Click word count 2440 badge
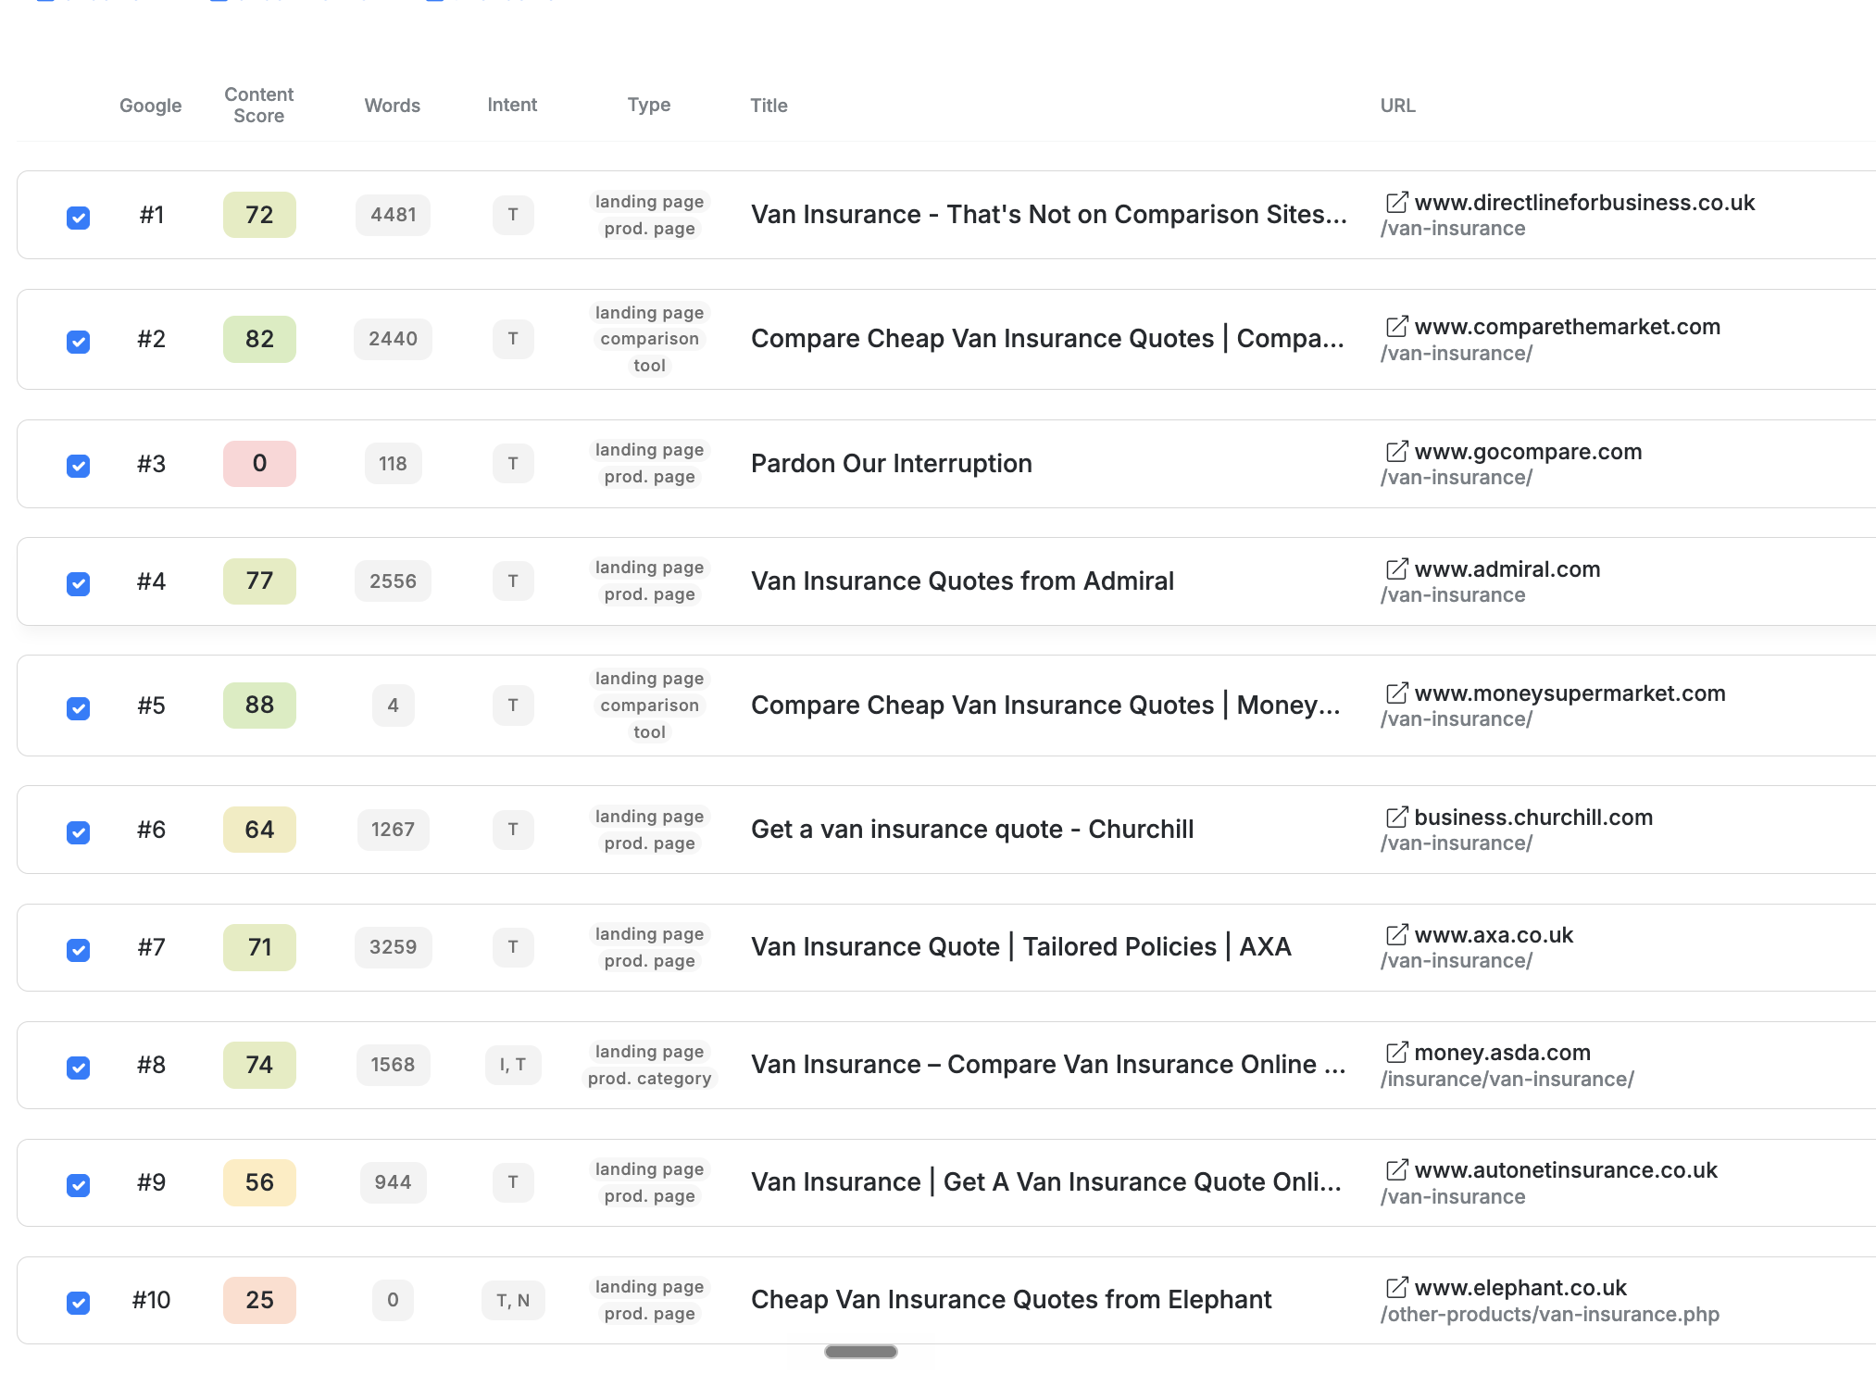 pyautogui.click(x=393, y=339)
